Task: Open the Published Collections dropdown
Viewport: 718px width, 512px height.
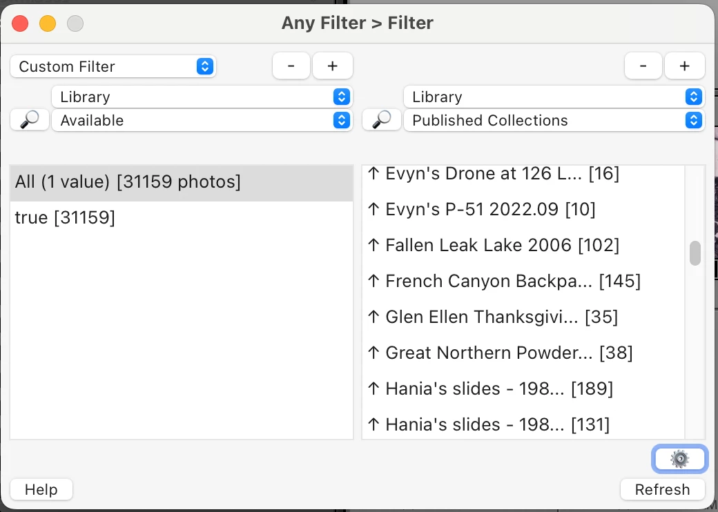Action: 554,120
